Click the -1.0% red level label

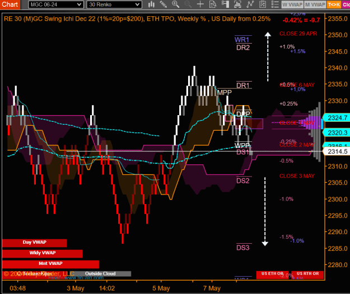click(286, 199)
